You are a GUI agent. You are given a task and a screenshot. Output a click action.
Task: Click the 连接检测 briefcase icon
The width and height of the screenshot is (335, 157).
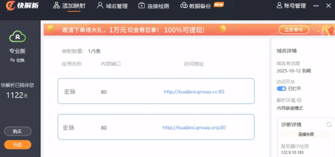point(141,5)
